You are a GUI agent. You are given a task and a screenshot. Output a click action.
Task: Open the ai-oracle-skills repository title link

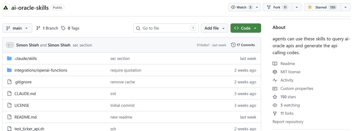tap(30, 7)
